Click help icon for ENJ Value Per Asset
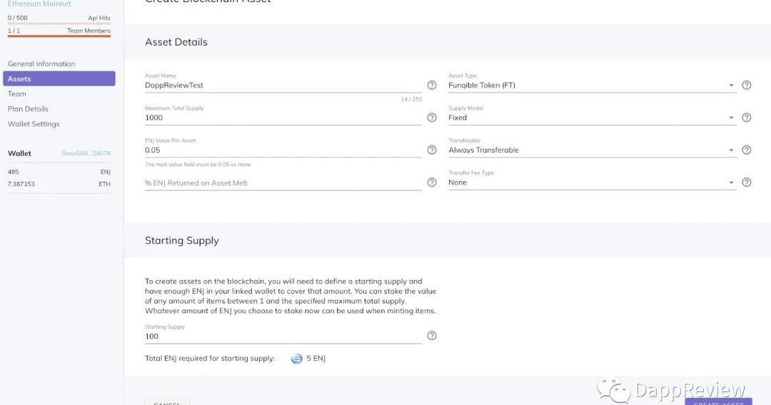This screenshot has width=771, height=405. coord(431,150)
